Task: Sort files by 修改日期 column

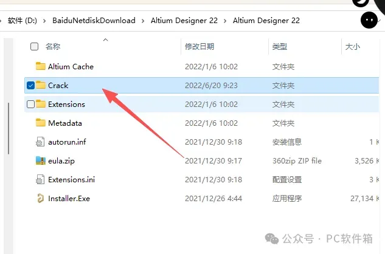Action: tap(199, 46)
